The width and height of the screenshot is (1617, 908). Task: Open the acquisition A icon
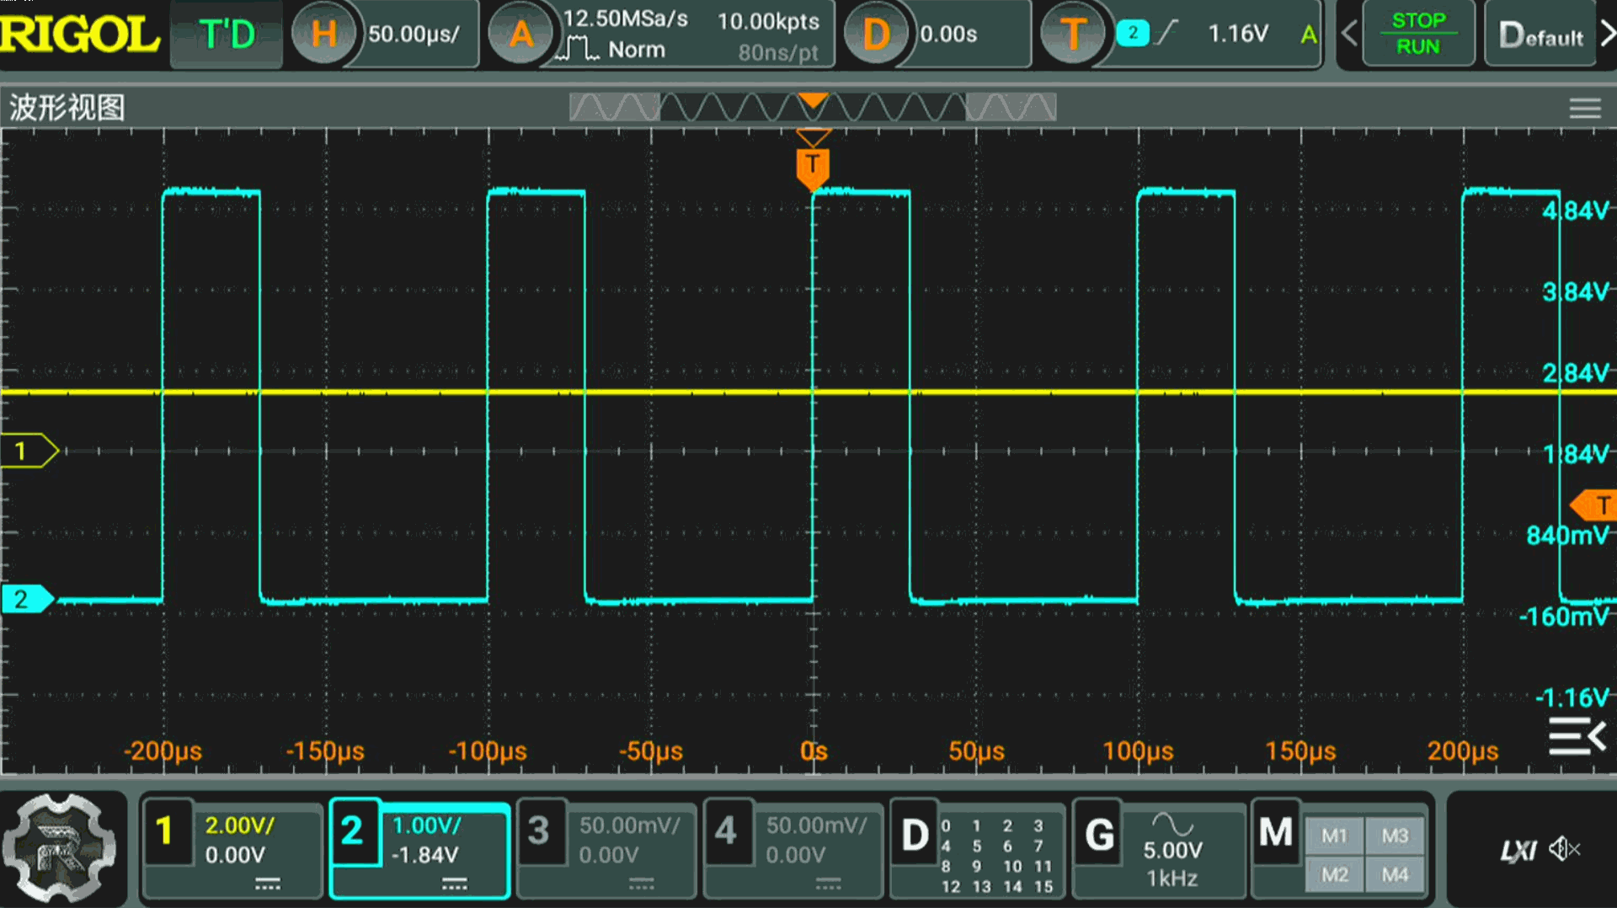(x=521, y=35)
